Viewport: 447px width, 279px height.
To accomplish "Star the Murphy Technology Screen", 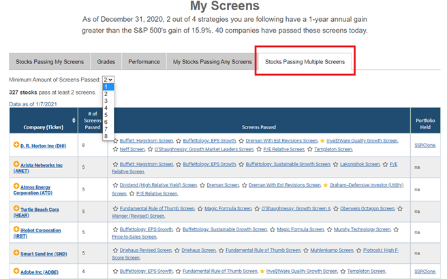I will (330, 229).
